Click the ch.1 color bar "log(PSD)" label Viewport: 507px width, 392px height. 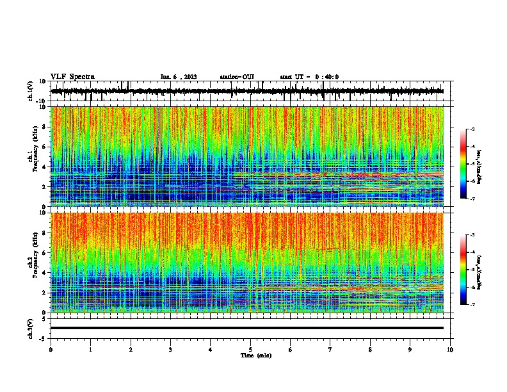coord(479,167)
